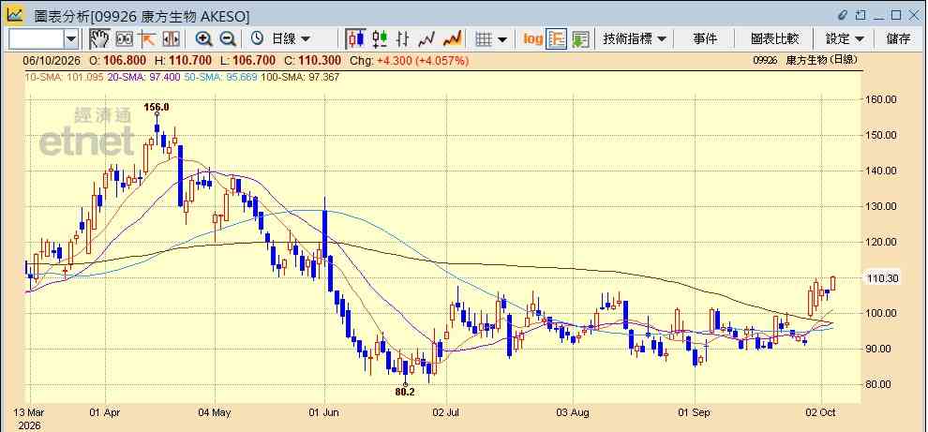This screenshot has height=432, width=928.
Task: Select the orange arrow pointer tool
Action: click(147, 39)
